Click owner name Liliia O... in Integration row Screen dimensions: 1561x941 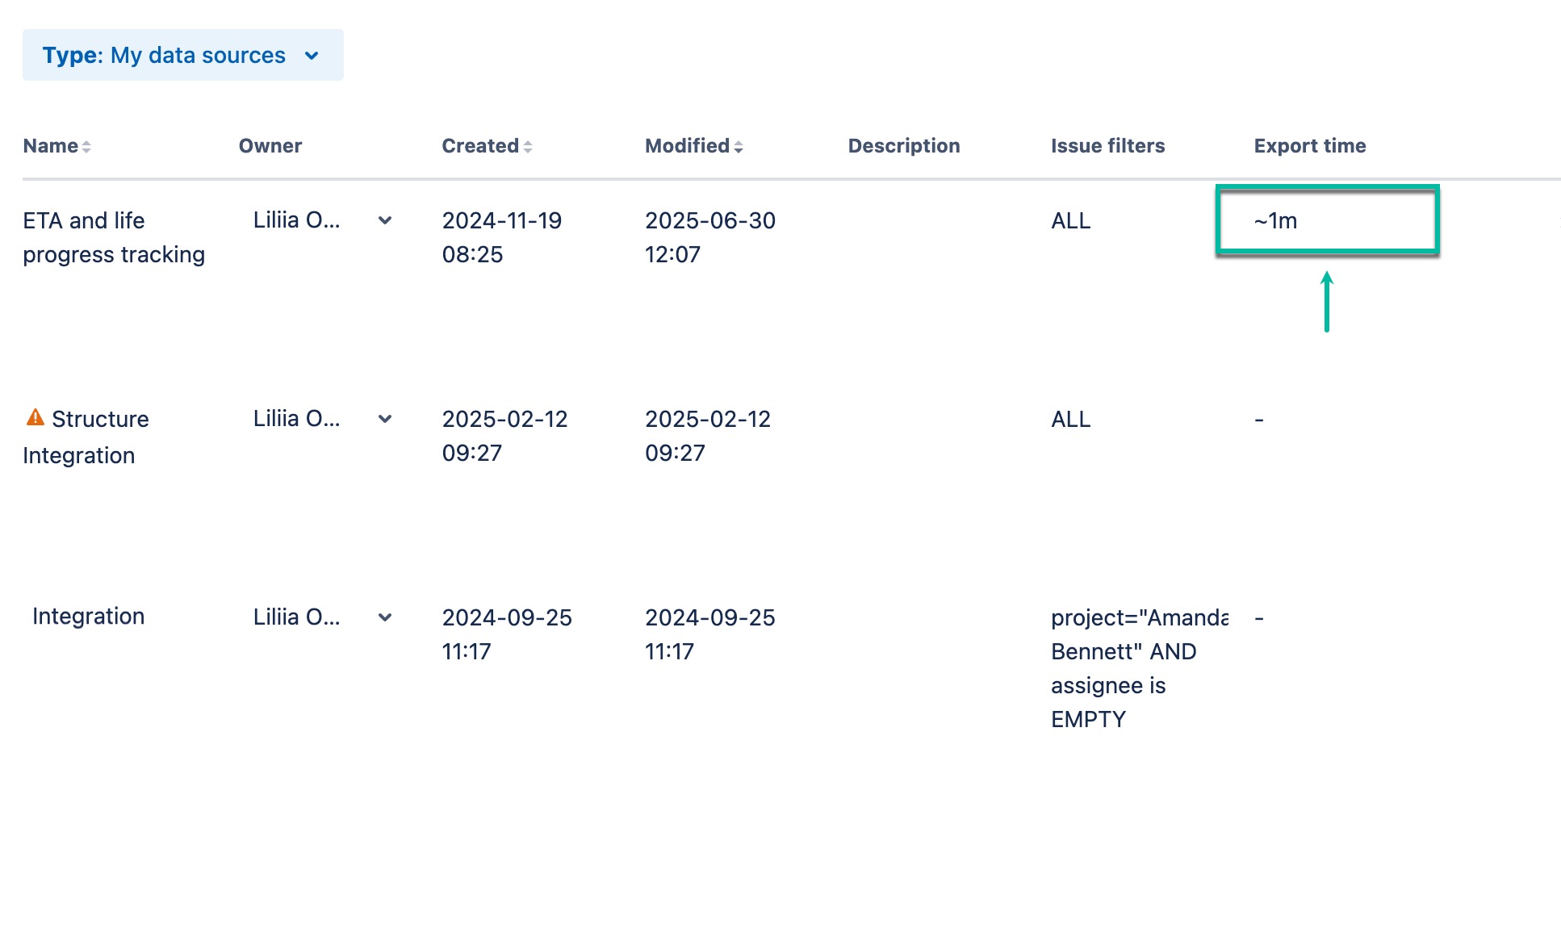pos(296,617)
